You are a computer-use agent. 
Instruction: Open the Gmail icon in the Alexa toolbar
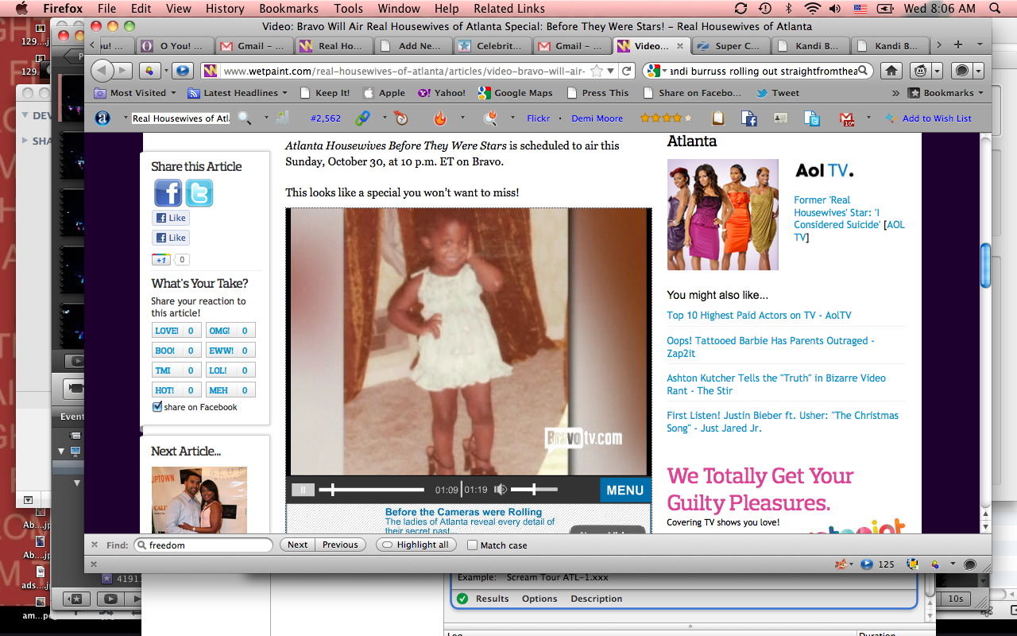pyautogui.click(x=847, y=118)
